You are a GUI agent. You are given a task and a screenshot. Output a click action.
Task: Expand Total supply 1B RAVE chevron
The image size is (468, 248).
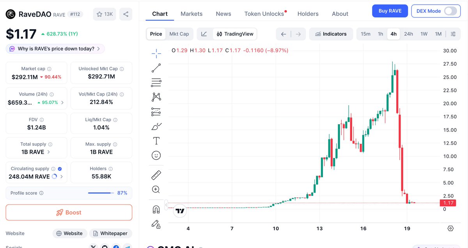(48, 152)
